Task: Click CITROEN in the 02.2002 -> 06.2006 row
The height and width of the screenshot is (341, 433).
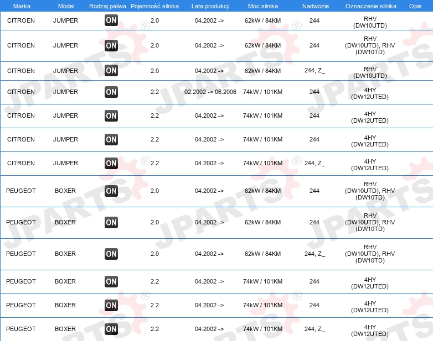Action: 21,92
